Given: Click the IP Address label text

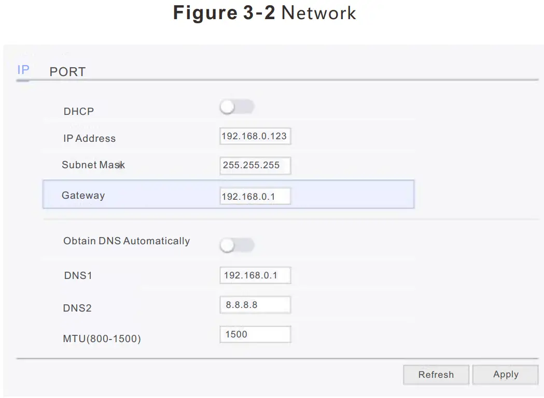Looking at the screenshot, I should 89,138.
